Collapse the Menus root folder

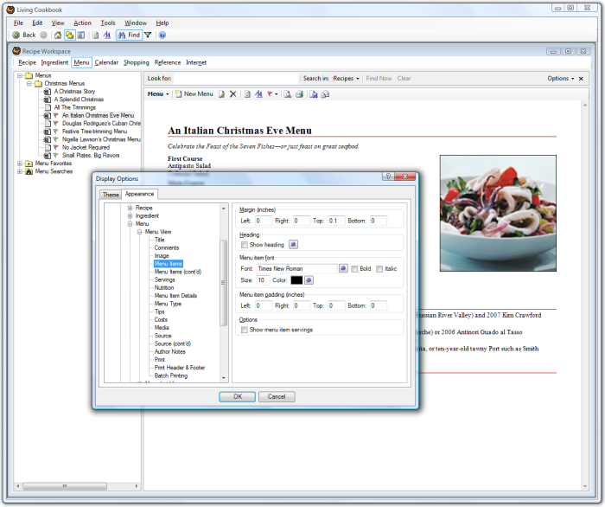20,75
